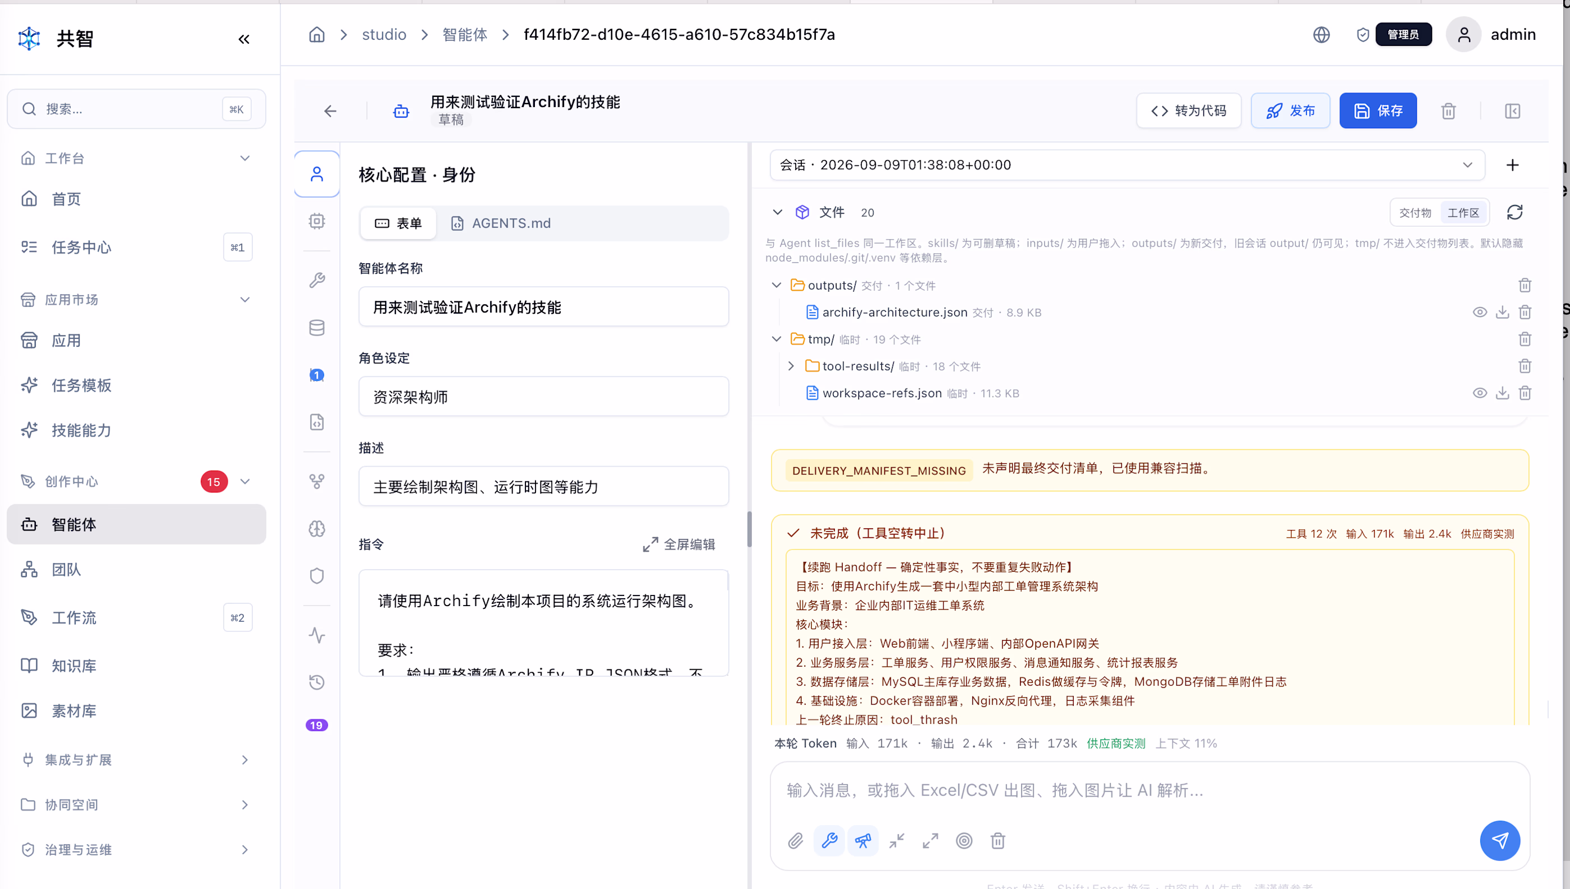Delete the outputs/ folder via trash icon

tap(1525, 286)
